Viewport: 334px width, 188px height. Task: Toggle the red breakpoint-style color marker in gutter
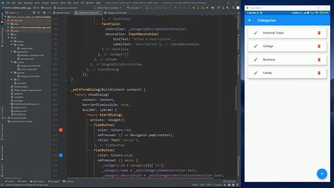(x=61, y=130)
